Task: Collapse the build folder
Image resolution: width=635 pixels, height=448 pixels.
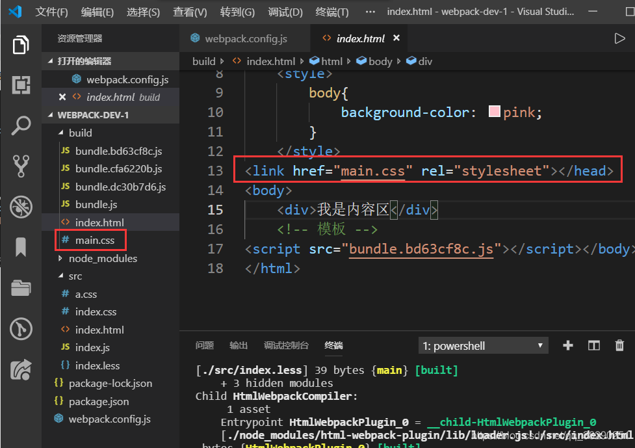Action: click(110, 133)
